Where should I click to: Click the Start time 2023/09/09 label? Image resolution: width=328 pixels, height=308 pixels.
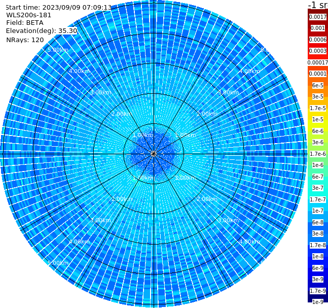coord(58,8)
